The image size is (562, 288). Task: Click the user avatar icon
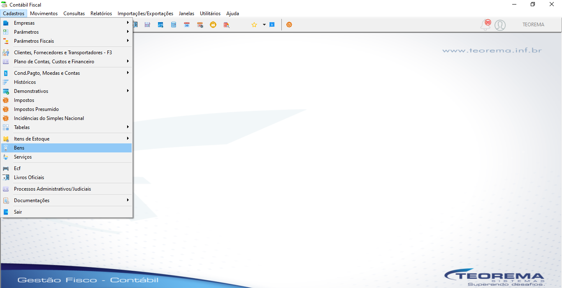click(x=500, y=25)
